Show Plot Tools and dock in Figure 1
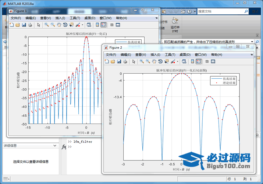Viewport: 263px width, 184px height. click(x=118, y=25)
